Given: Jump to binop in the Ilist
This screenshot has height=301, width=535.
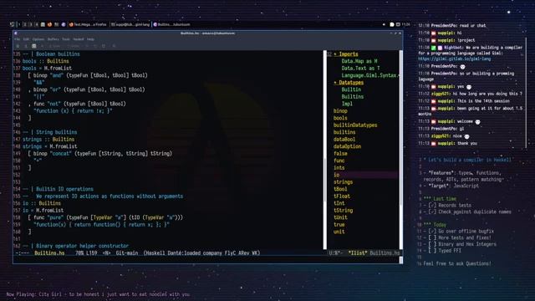Looking at the screenshot, I should tap(340, 111).
